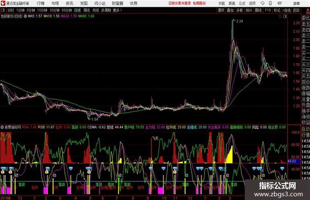Select the 周线 weekly chart tab

coord(87,10)
